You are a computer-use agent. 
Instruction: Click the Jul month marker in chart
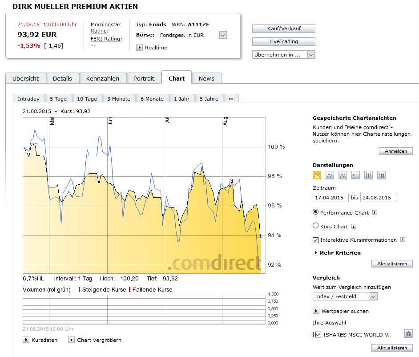click(x=167, y=120)
